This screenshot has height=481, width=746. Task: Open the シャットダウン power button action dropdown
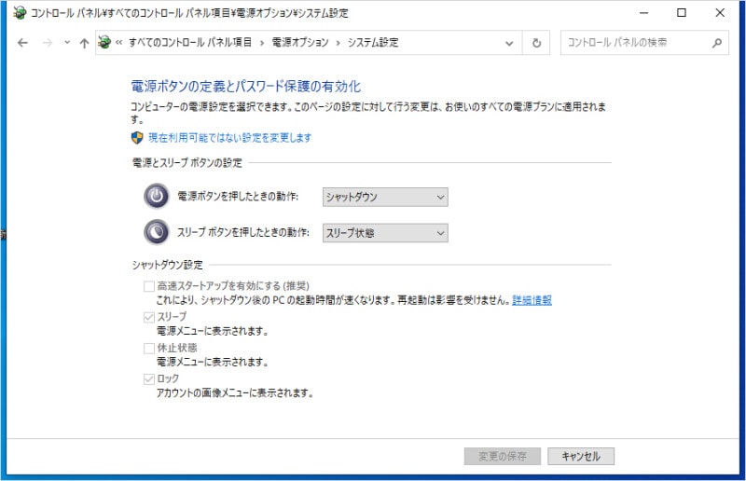pos(385,197)
